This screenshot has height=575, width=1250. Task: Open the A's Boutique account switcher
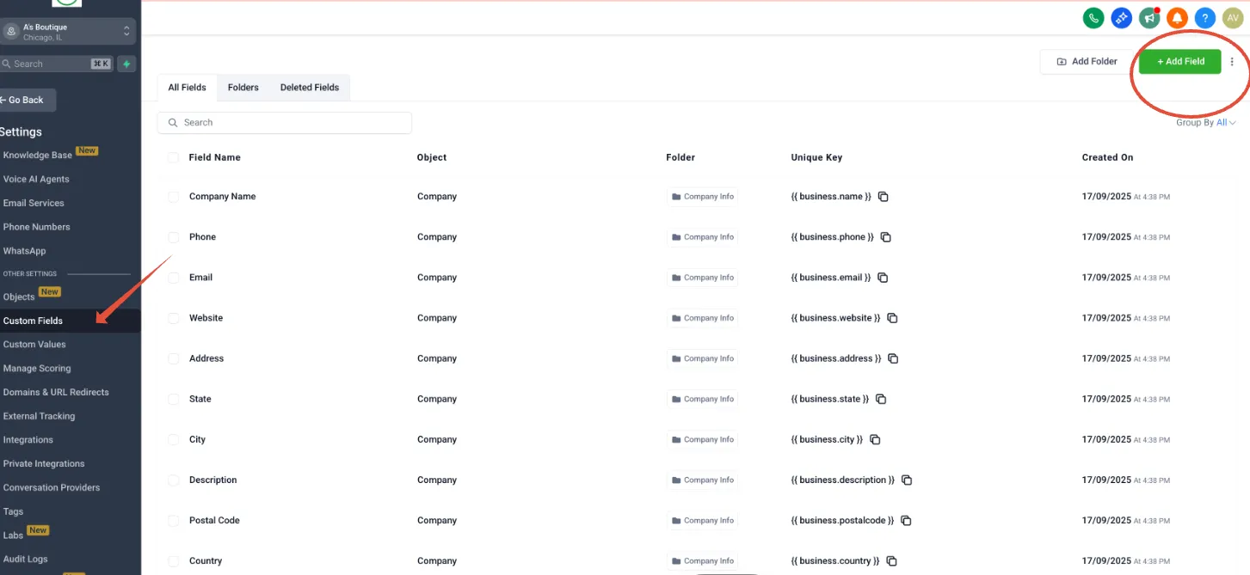coord(68,32)
